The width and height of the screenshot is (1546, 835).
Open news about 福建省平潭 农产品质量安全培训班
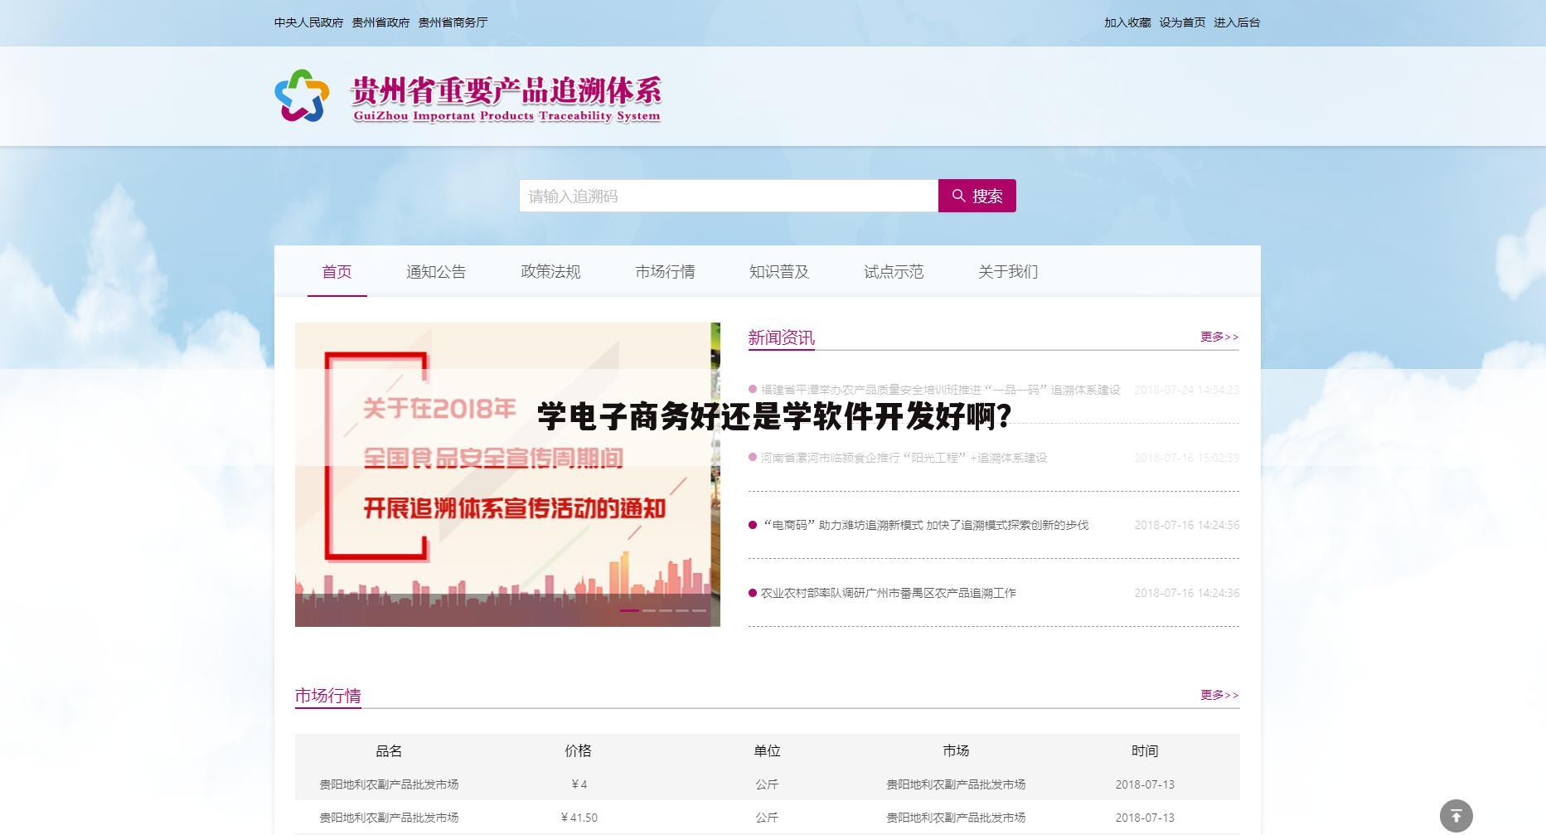click(940, 390)
